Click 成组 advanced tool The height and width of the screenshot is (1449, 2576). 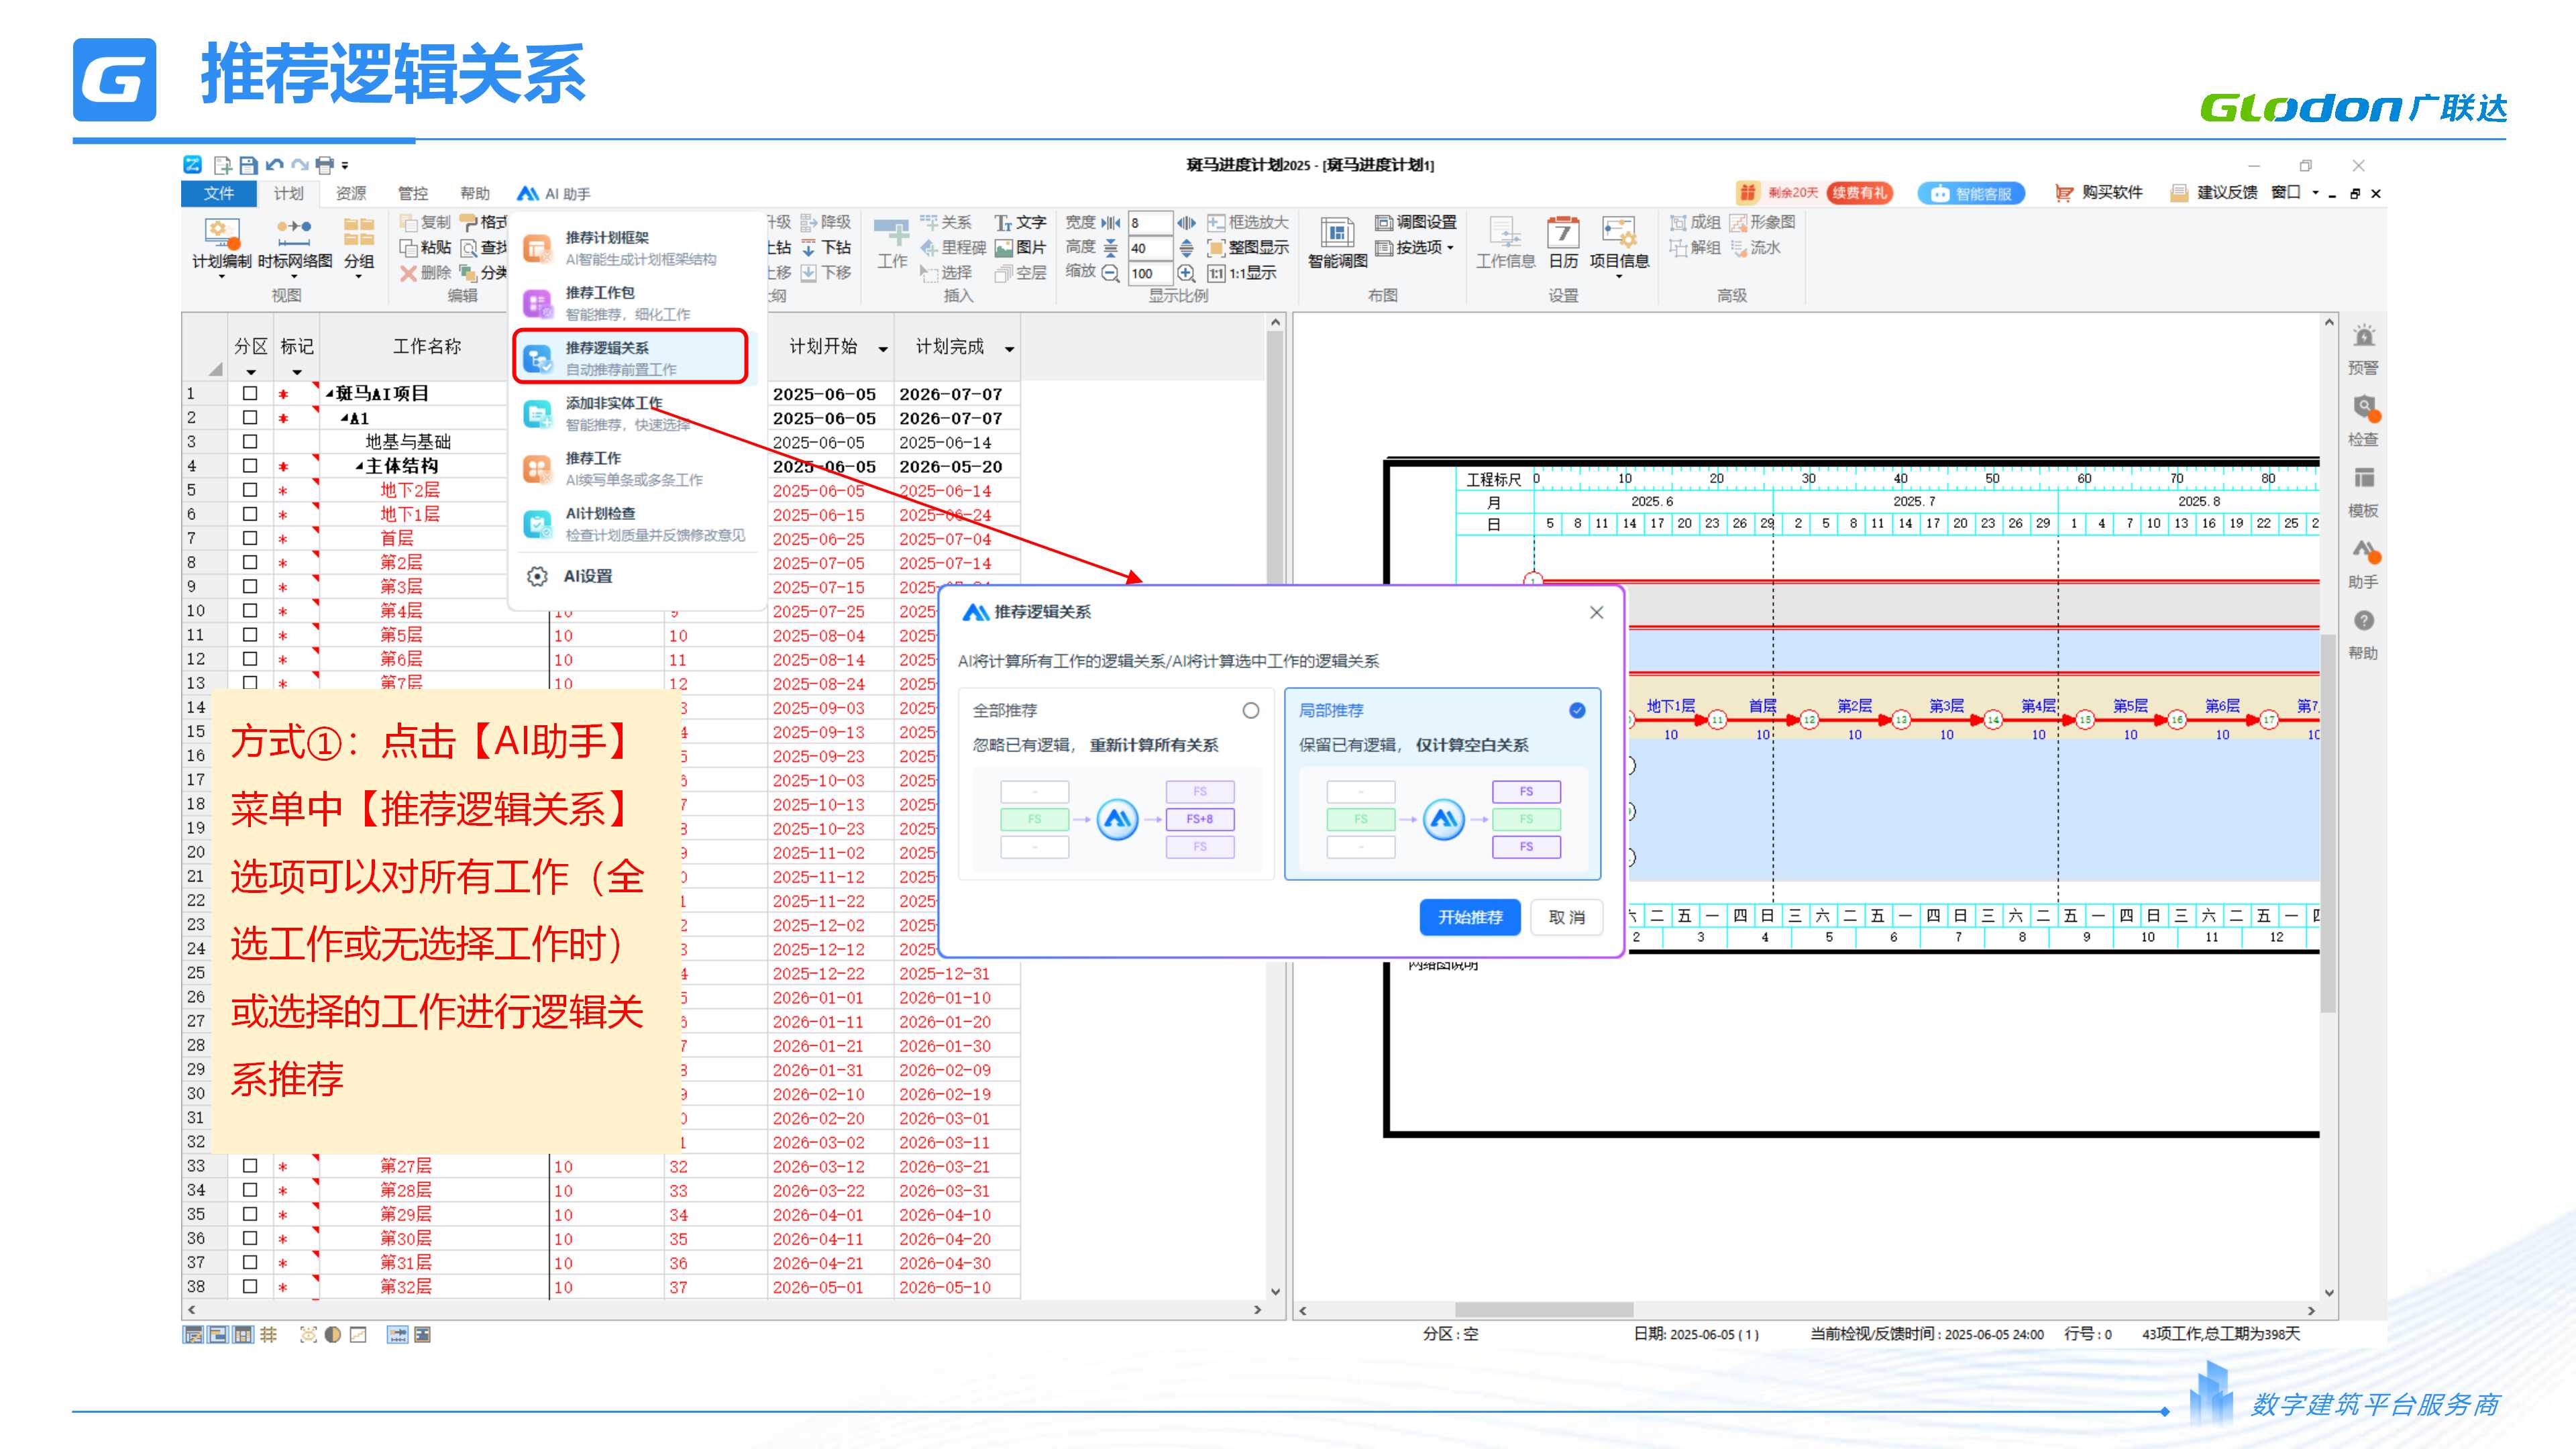[1695, 222]
